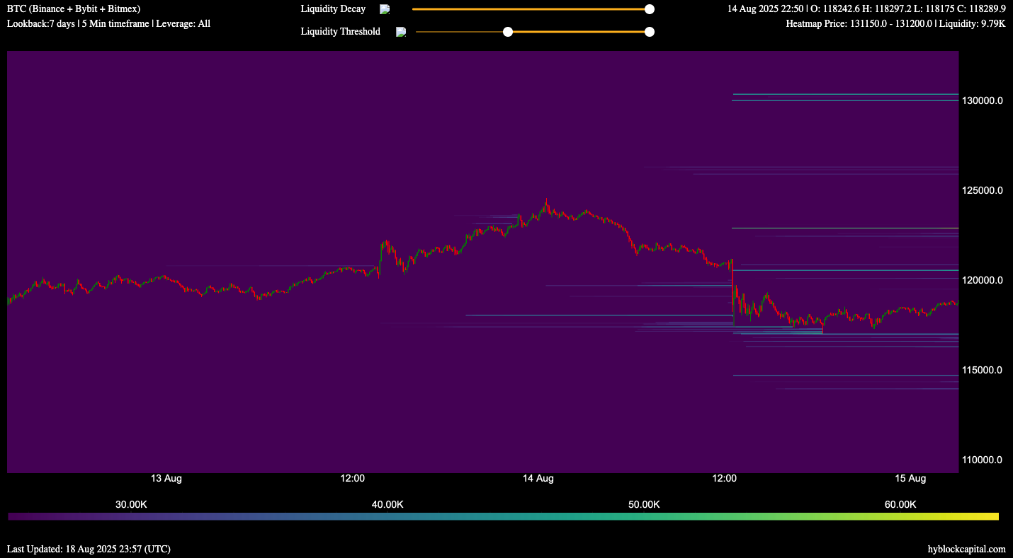
Task: Click the 13 Aug date axis label
Action: click(x=166, y=479)
